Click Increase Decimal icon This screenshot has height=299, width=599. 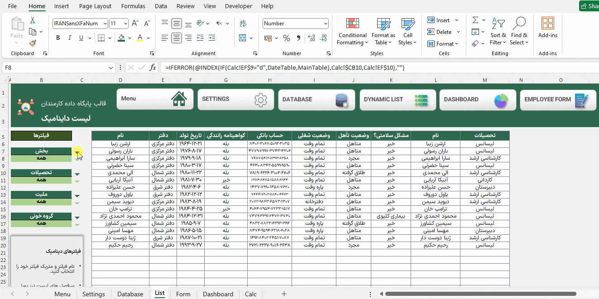tap(311, 38)
